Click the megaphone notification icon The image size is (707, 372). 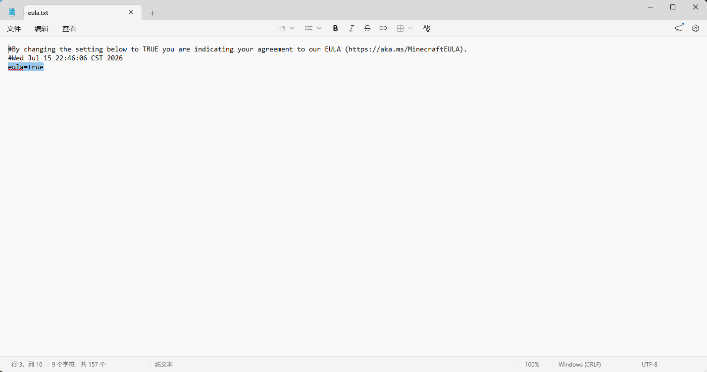[x=679, y=28]
